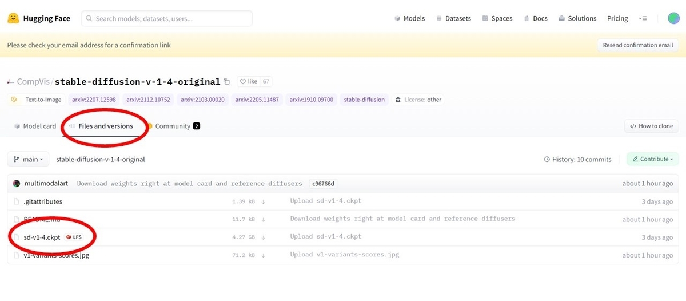Copy the model name to clipboard

click(227, 81)
